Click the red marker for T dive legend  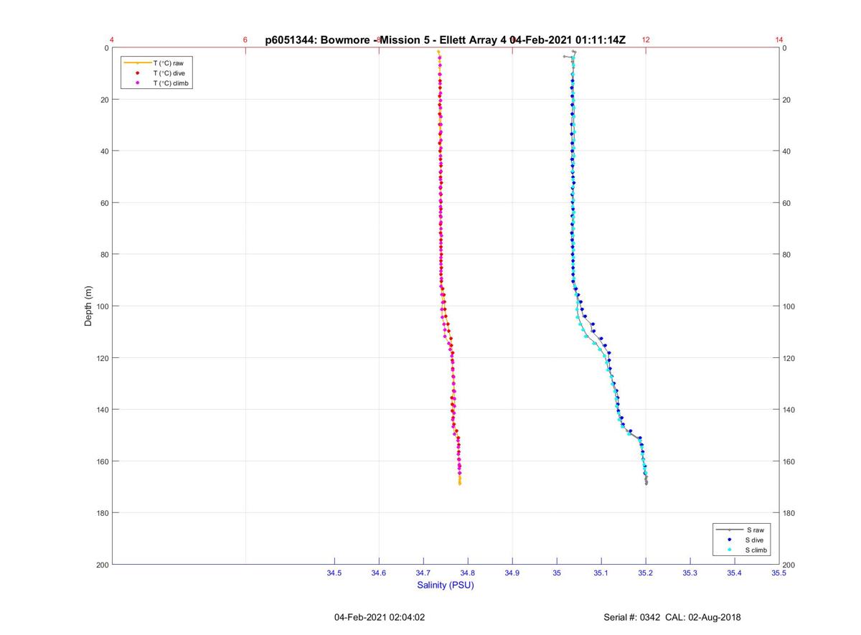137,73
